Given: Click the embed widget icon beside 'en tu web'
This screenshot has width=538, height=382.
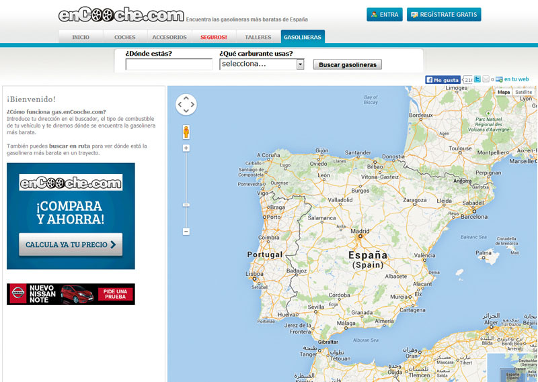Looking at the screenshot, I should tap(499, 79).
